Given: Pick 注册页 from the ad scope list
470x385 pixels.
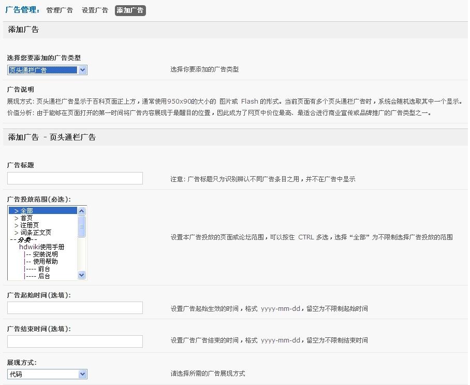Looking at the screenshot, I should click(x=30, y=225).
